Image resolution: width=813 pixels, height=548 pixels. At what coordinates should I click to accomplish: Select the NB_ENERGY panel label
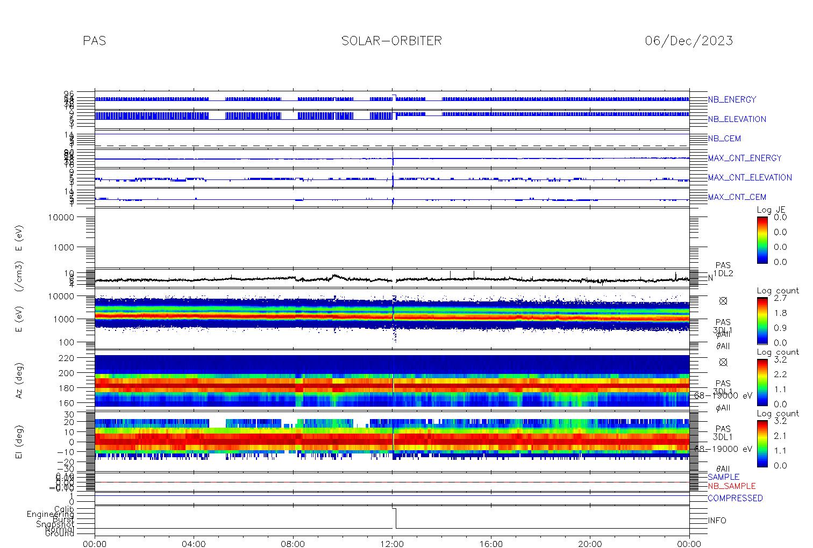pyautogui.click(x=732, y=100)
